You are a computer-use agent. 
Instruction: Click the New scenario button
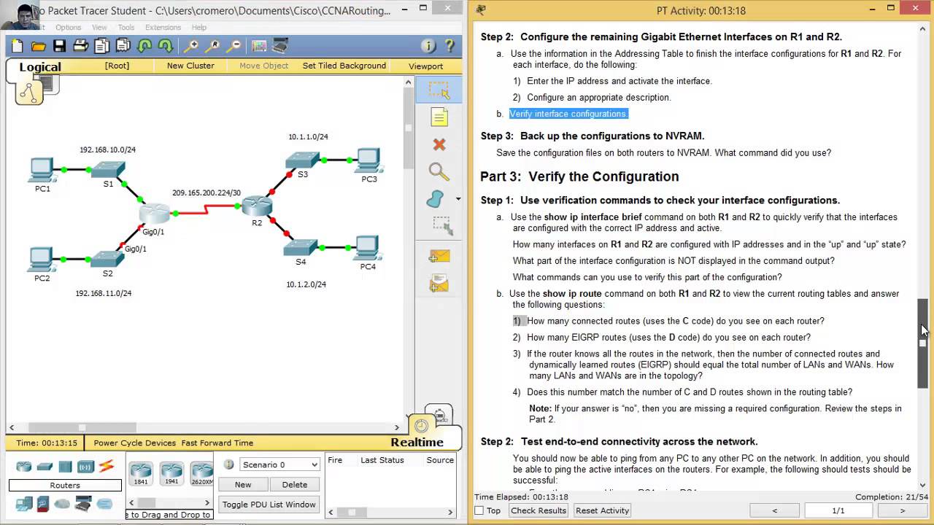243,484
